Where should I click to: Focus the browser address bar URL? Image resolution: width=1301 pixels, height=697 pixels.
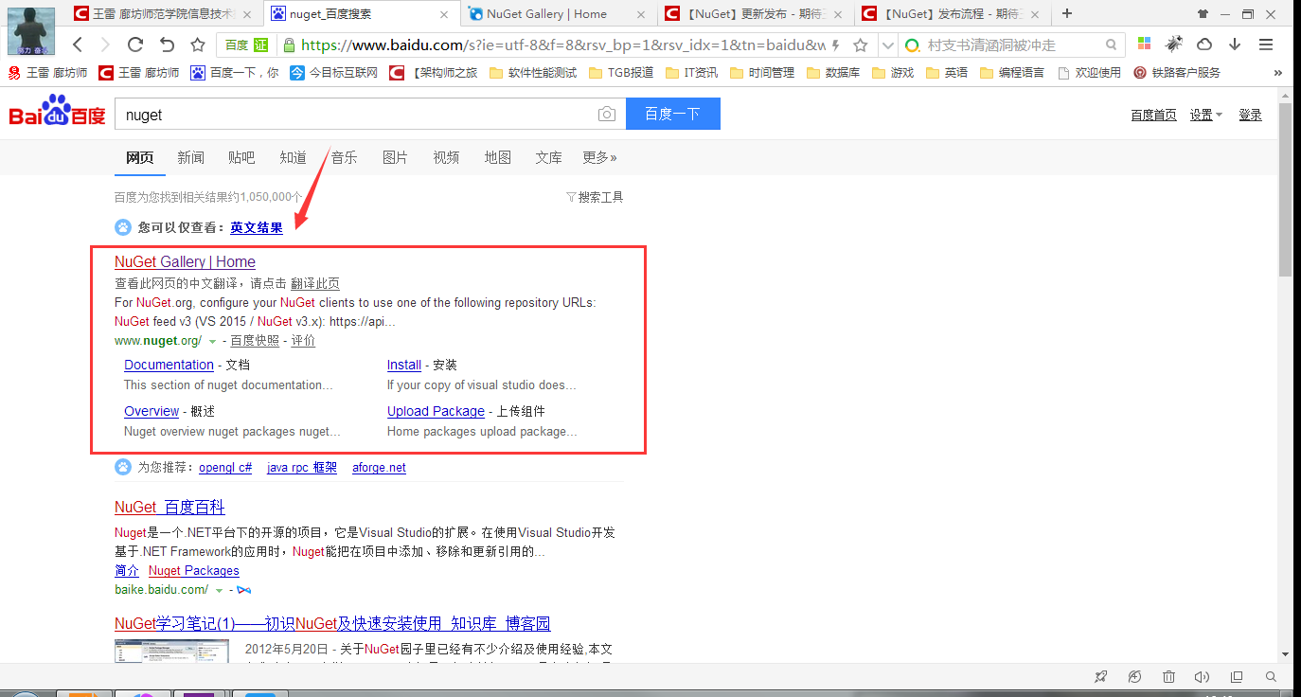563,45
